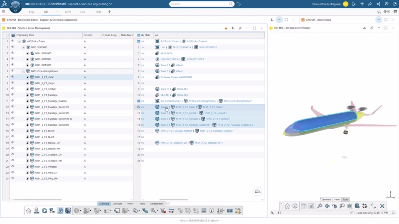Viewport: 399px width, 224px height.
Task: Open the Service Items Management widget chevron menu
Action: (261, 28)
